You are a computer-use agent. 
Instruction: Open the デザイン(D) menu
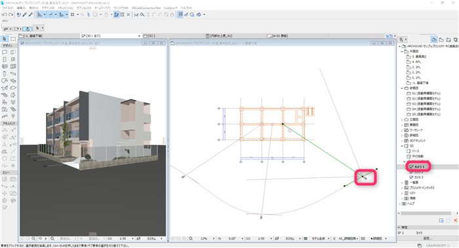click(x=48, y=8)
